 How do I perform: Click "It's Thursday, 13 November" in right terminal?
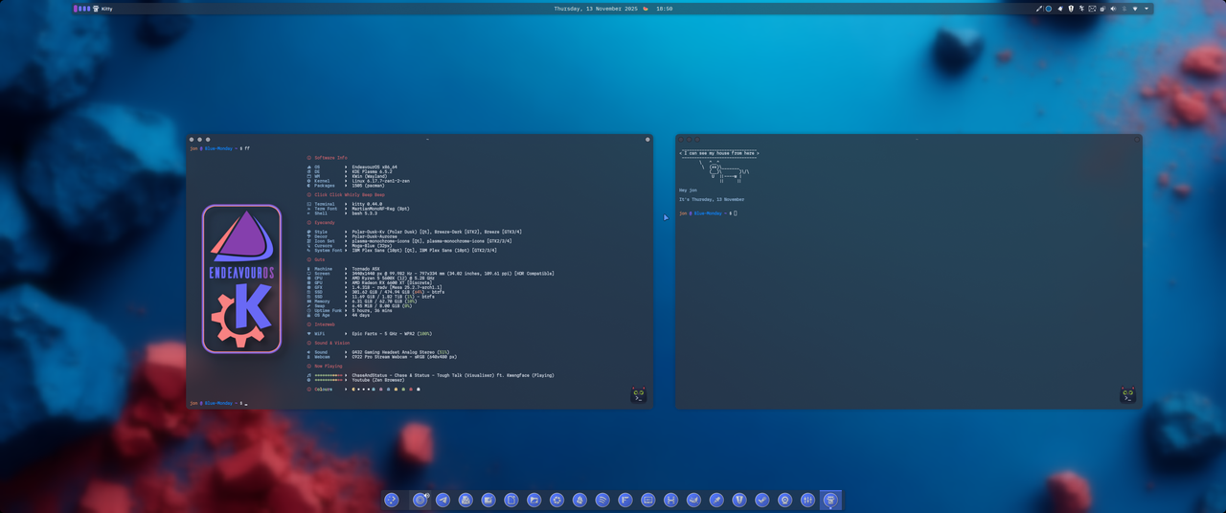[712, 200]
